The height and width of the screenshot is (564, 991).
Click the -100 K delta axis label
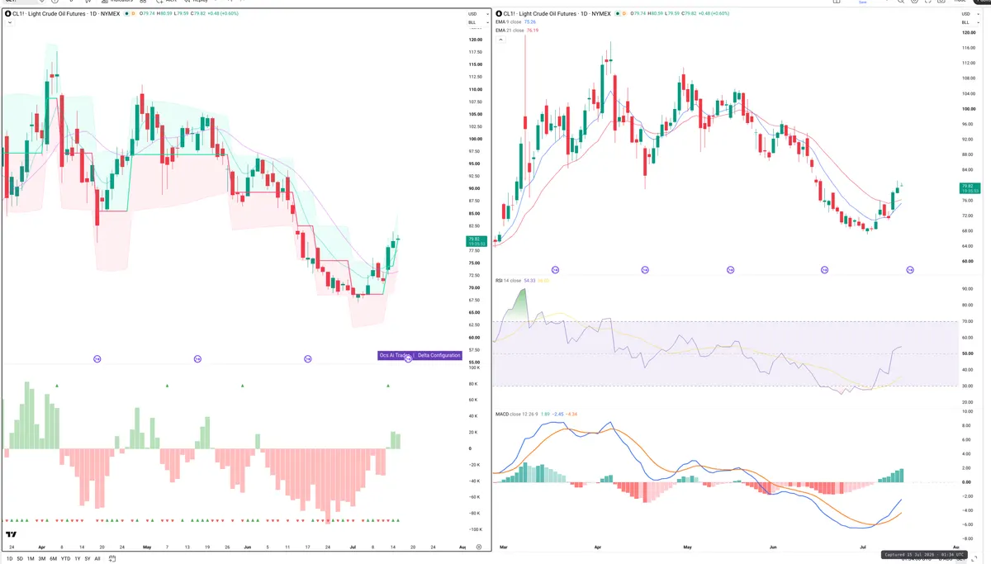tap(475, 528)
